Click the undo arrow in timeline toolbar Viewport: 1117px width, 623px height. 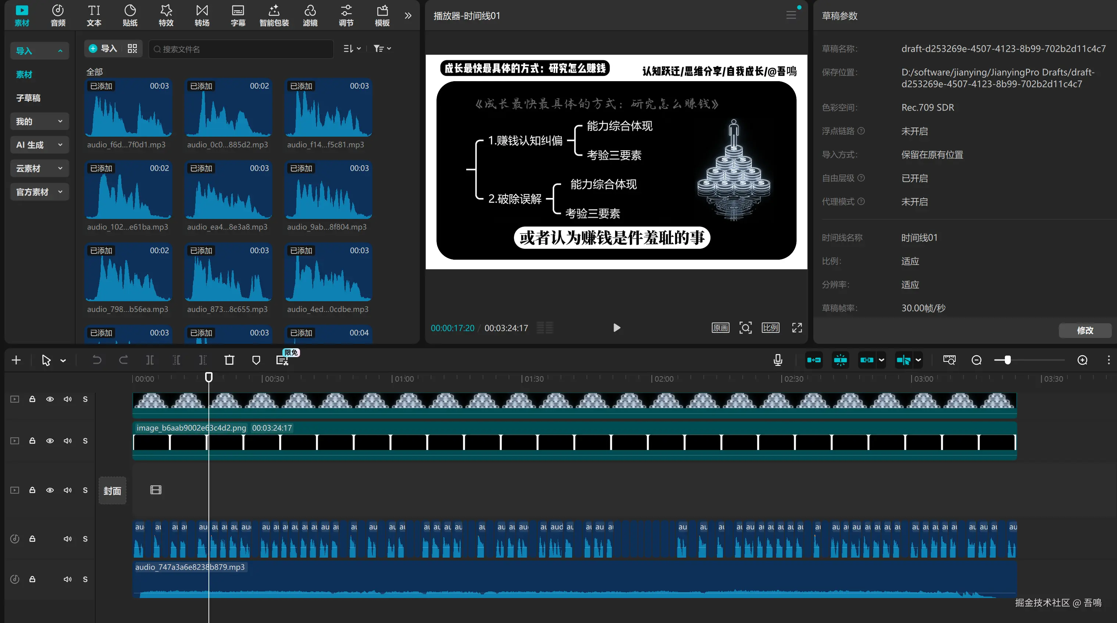(x=97, y=360)
